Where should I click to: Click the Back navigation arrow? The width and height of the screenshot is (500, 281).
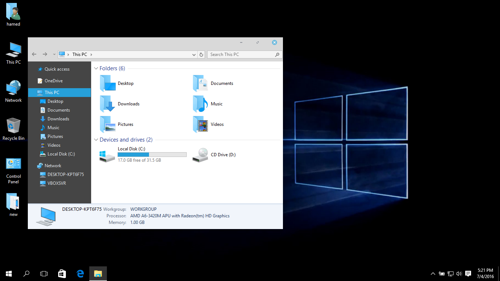click(34, 54)
